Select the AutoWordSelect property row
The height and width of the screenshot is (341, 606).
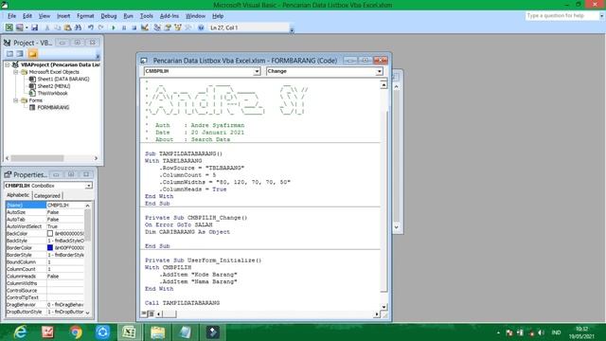pos(45,226)
